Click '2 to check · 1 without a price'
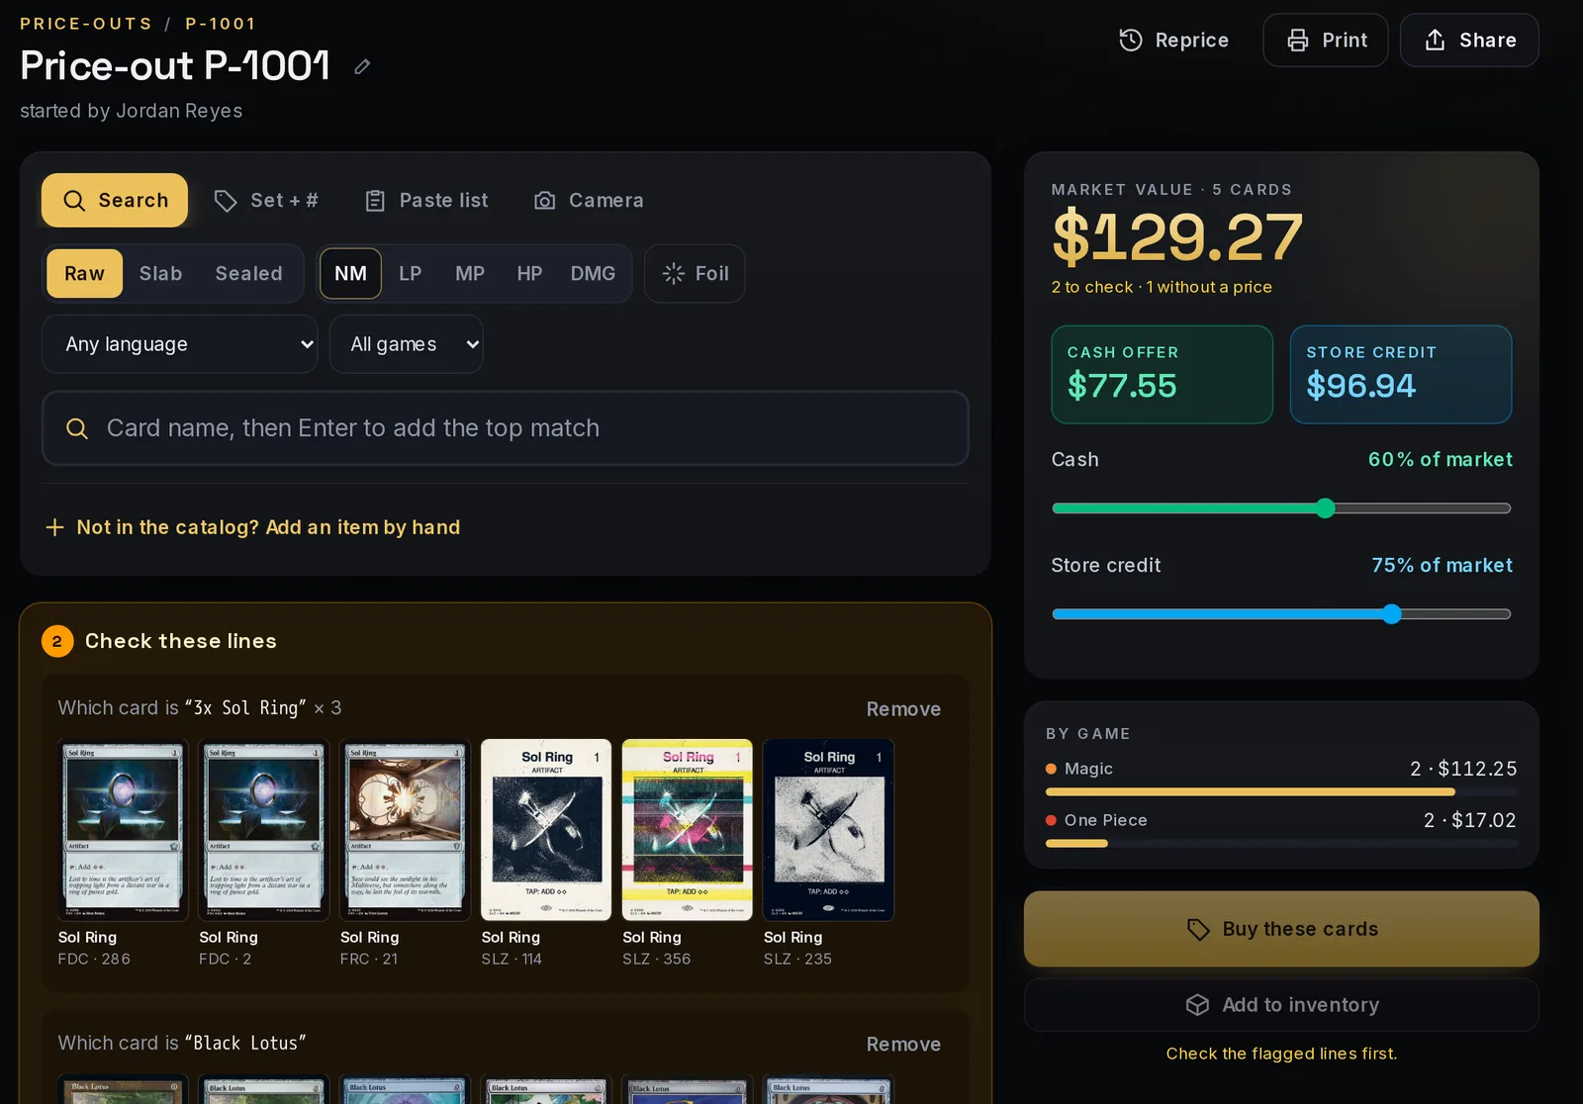This screenshot has height=1104, width=1583. pos(1162,287)
